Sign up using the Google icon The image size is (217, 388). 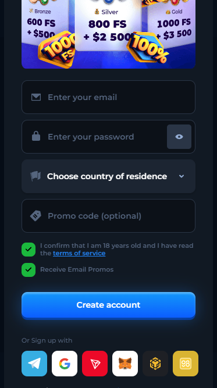click(x=65, y=363)
